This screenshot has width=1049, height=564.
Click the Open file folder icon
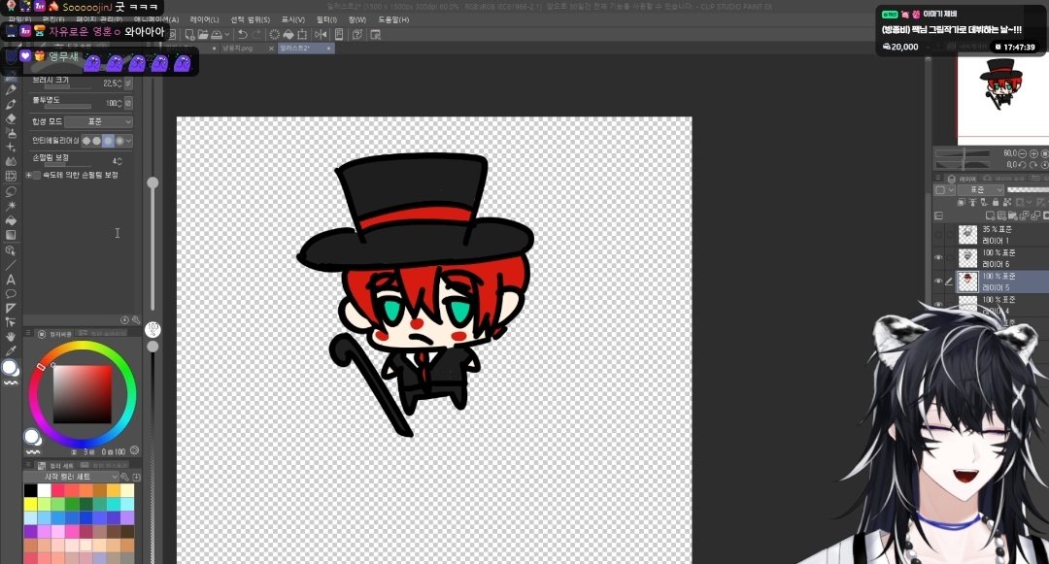203,34
